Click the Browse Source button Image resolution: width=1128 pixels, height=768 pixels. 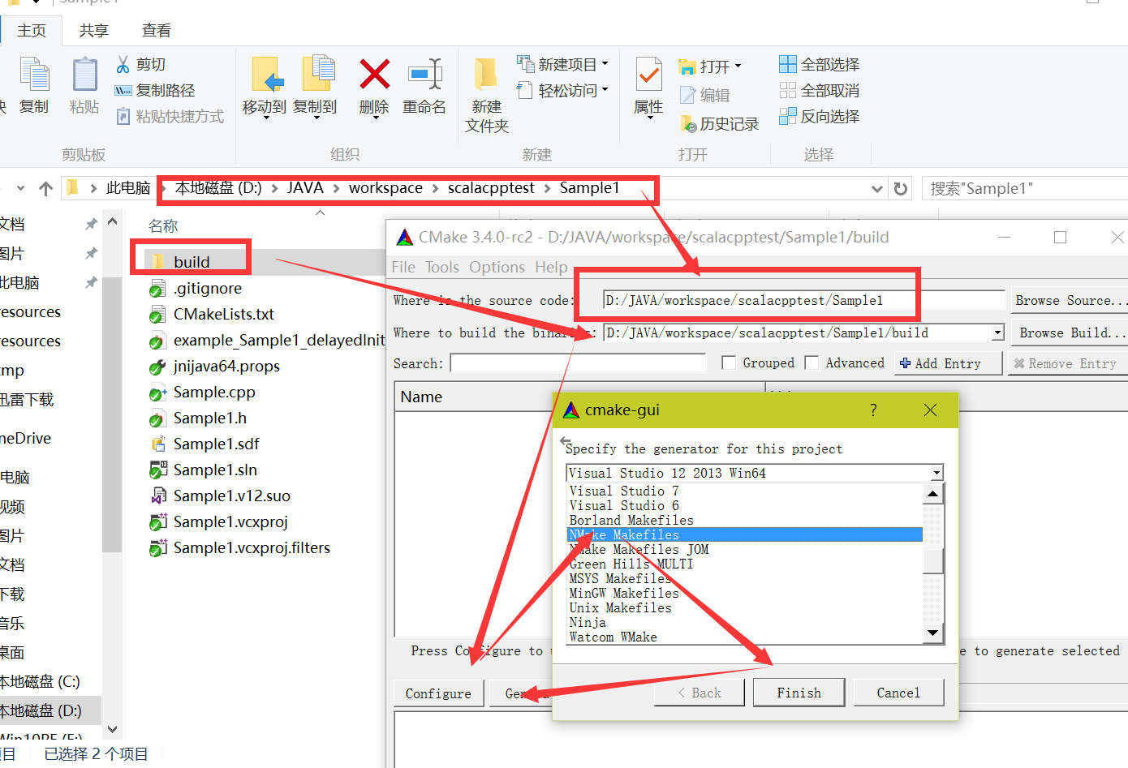(1070, 300)
